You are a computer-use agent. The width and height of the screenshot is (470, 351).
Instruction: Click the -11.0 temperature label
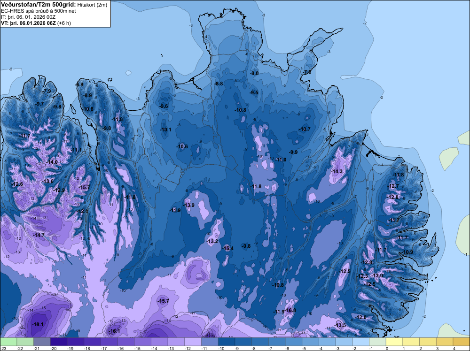pyautogui.click(x=281, y=160)
